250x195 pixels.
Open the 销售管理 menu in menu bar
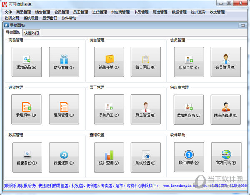pyautogui.click(x=42, y=12)
